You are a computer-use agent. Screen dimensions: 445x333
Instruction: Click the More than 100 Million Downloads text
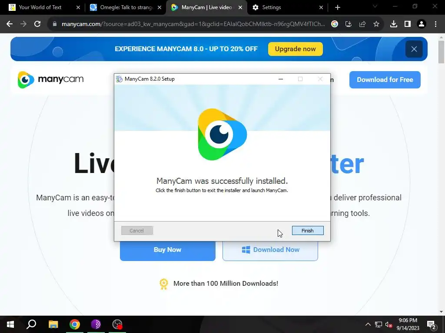point(226,284)
